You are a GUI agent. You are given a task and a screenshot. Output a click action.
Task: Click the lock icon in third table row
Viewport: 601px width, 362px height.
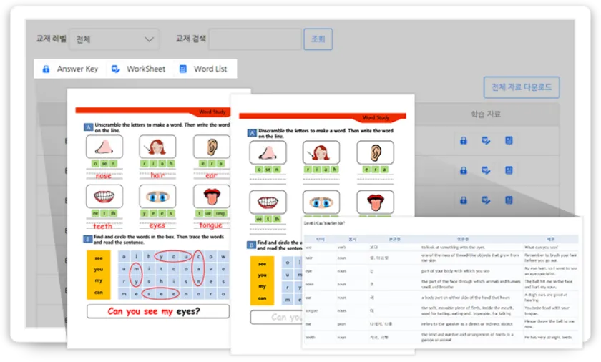click(x=464, y=201)
